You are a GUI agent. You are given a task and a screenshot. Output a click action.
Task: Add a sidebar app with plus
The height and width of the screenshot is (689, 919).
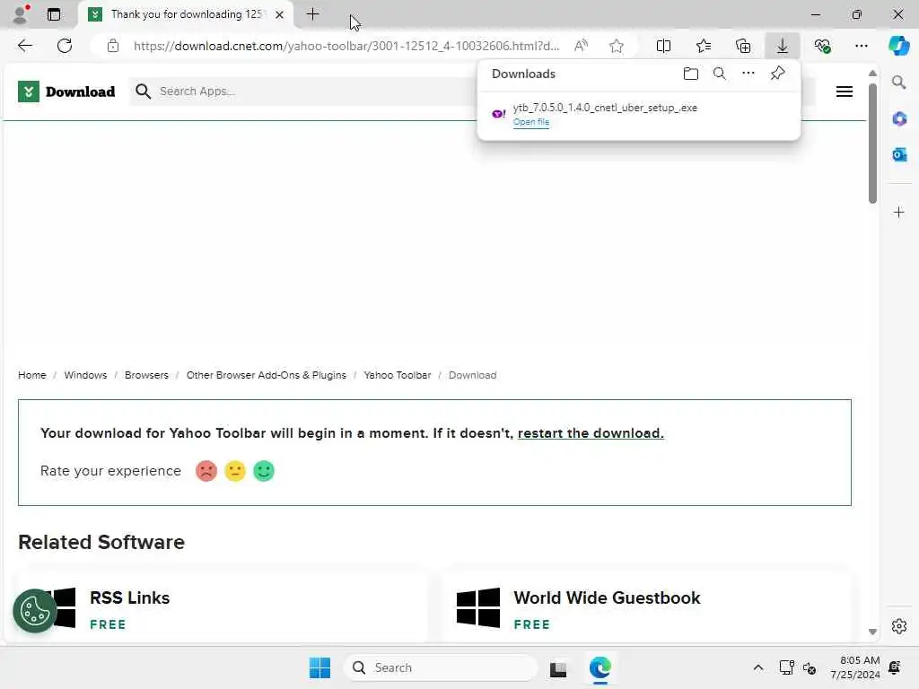899,212
